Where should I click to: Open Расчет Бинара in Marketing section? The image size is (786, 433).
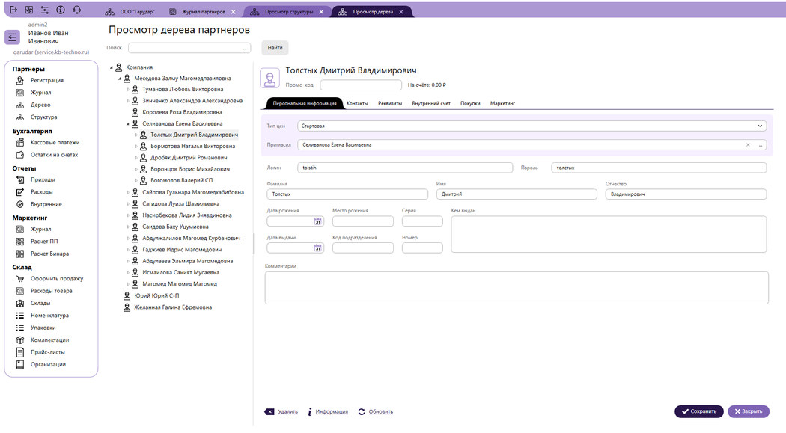(x=20, y=254)
